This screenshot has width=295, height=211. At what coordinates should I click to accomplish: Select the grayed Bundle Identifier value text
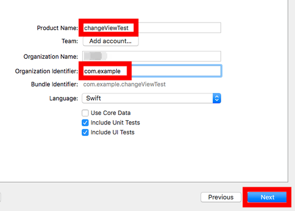click(124, 85)
